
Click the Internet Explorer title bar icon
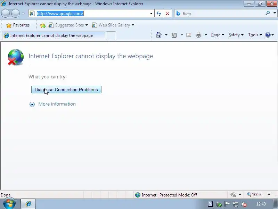pos(3,3)
